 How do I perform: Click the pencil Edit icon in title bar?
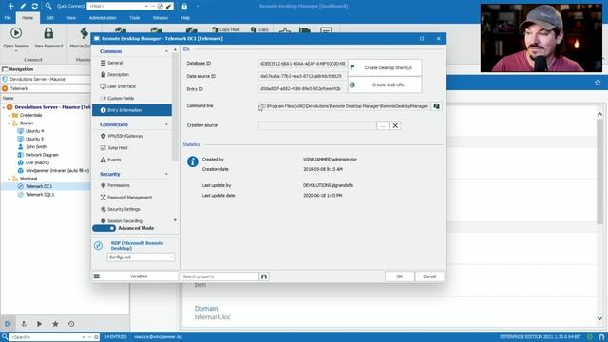click(x=23, y=6)
